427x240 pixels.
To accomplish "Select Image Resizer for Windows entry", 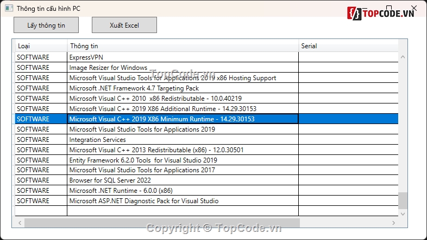I will click(x=206, y=67).
